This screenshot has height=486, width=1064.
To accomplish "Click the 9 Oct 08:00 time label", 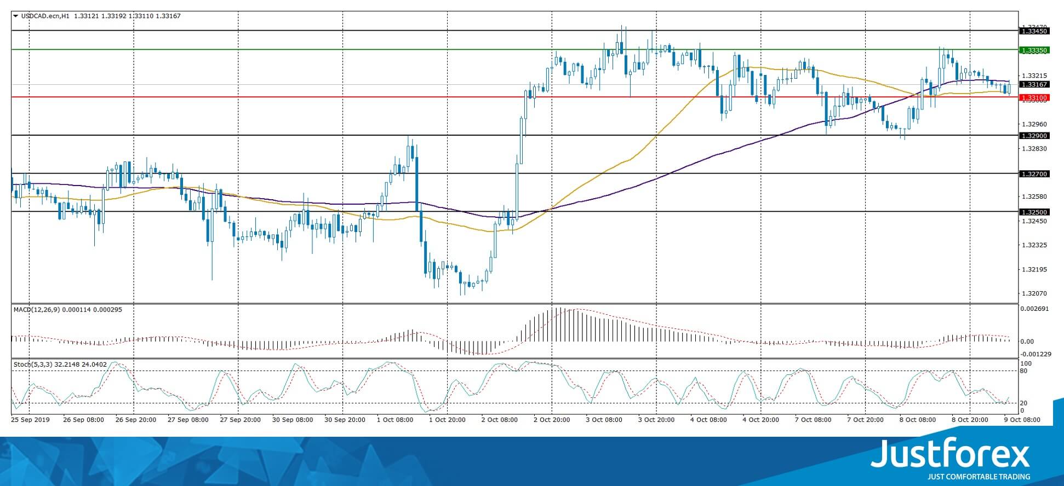I will tap(1023, 420).
